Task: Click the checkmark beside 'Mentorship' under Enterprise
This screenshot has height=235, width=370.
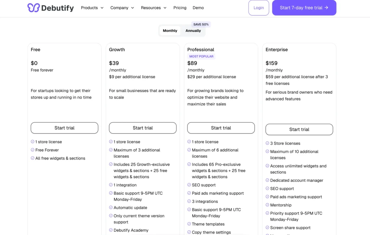Action: (x=267, y=205)
